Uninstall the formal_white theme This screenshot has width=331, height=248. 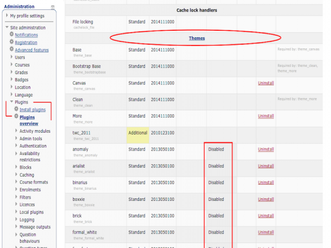pyautogui.click(x=266, y=232)
